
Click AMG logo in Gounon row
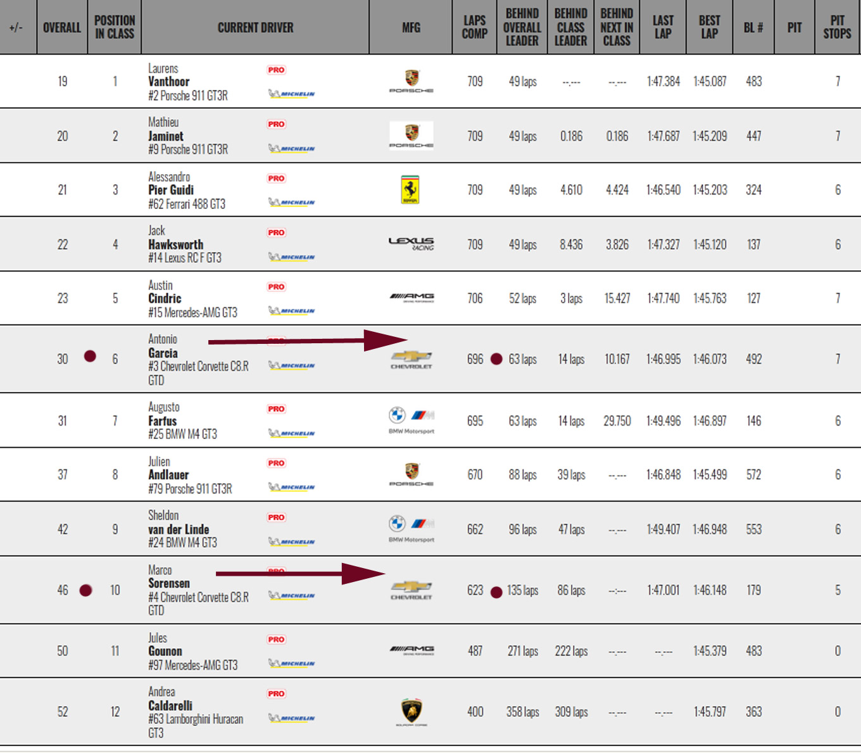412,650
